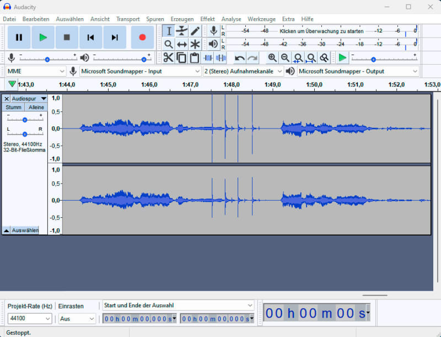The image size is (441, 337).
Task: Open the 2 (Stereo) Aufnahmekanäle dropdown
Action: (243, 72)
